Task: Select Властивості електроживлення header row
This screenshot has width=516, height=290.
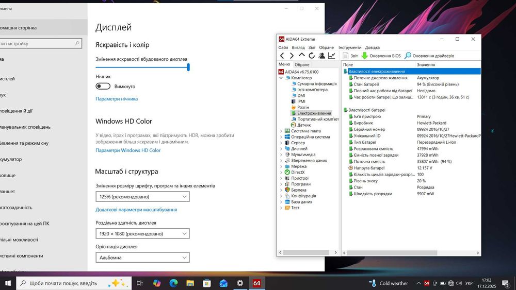Action: [x=411, y=71]
